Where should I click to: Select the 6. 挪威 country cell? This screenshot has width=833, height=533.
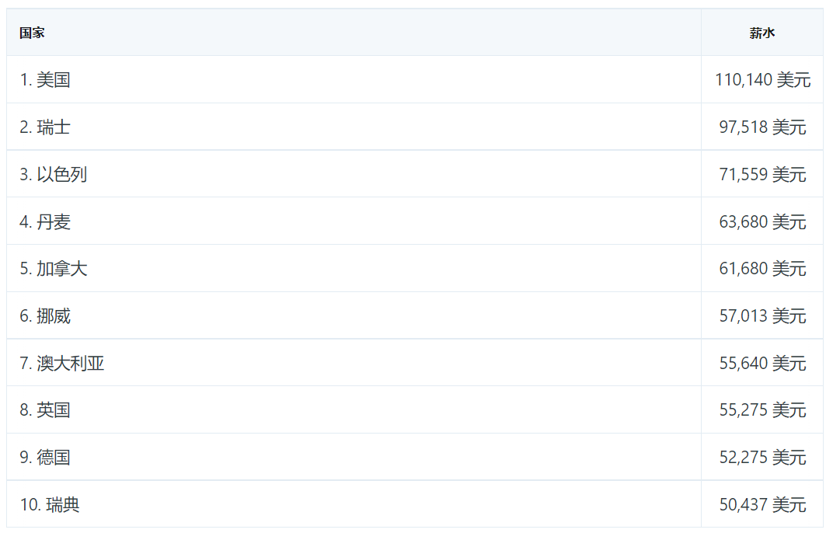(45, 315)
